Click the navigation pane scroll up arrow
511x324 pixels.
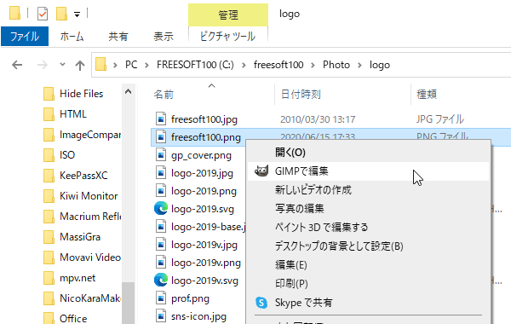point(128,92)
